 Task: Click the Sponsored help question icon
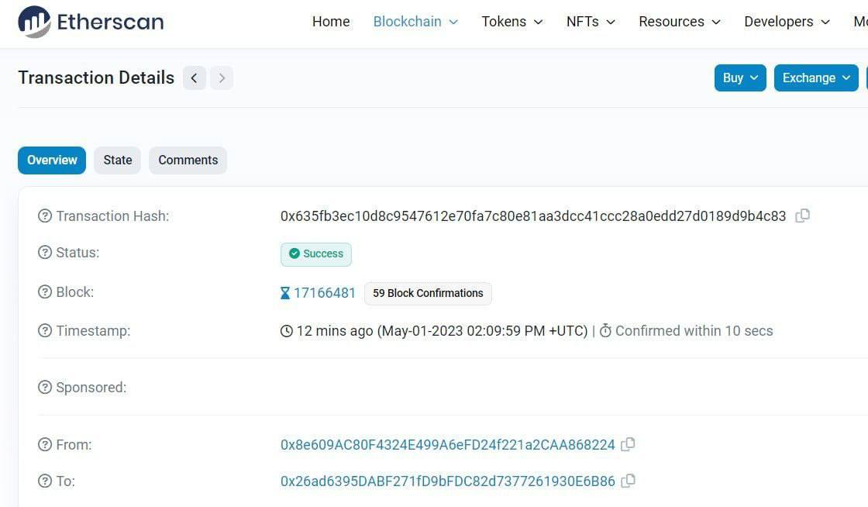pyautogui.click(x=45, y=387)
